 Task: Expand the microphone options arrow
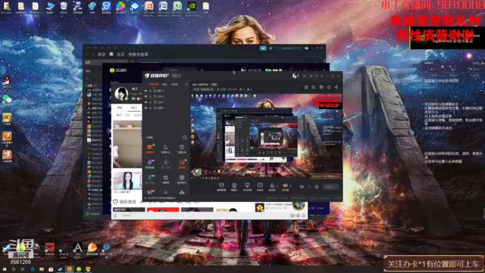pos(277,186)
